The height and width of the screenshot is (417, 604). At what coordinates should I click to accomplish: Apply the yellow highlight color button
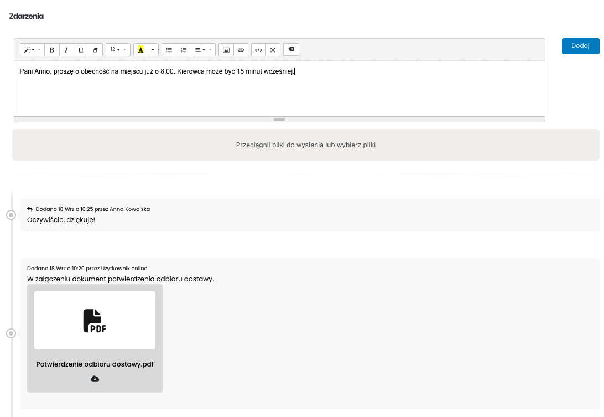point(140,50)
